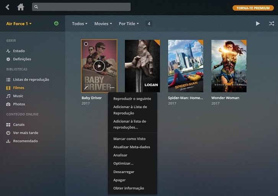
Task: Click the unwatched corner flag on Logan
Action: (x=158, y=42)
